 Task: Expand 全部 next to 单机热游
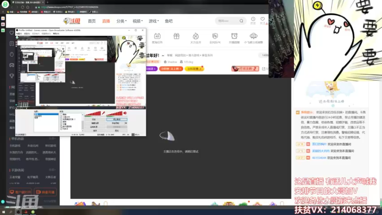[x=52, y=139]
